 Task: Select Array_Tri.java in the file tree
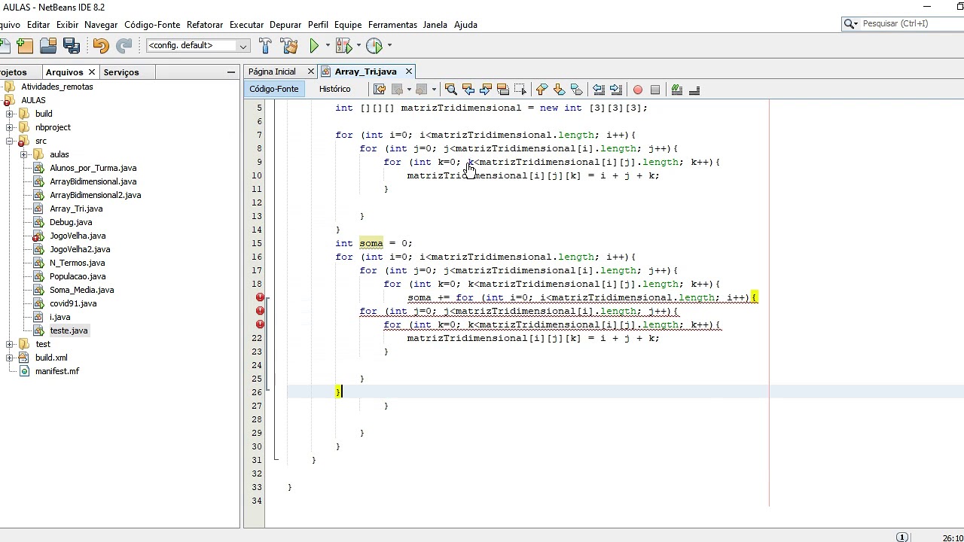[76, 209]
